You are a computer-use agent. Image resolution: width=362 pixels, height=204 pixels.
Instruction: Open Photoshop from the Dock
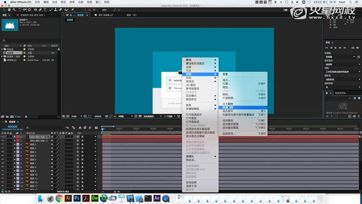[77, 198]
